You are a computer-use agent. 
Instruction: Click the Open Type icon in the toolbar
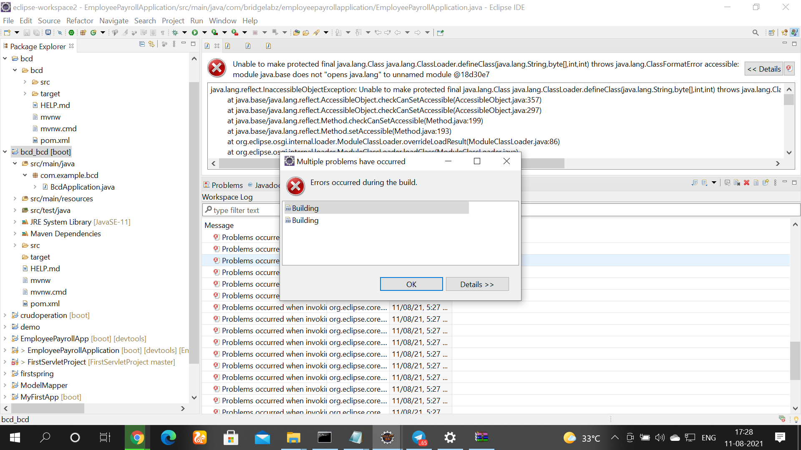296,32
